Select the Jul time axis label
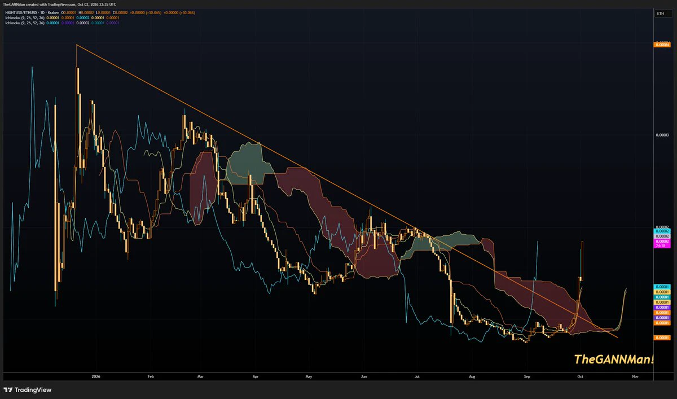This screenshot has height=399, width=677. point(417,375)
